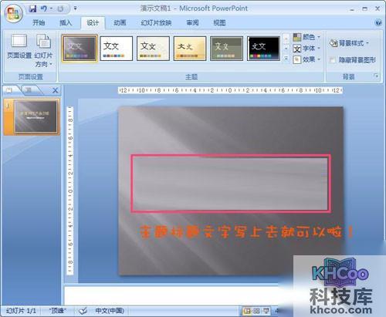Show the slides thumbnail pane tab
This screenshot has width=386, height=317.
pos(9,90)
